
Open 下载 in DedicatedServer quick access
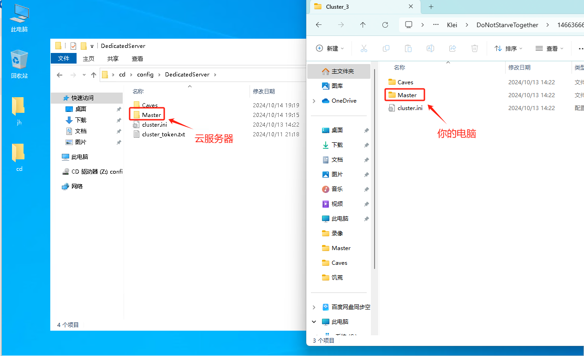pos(81,120)
